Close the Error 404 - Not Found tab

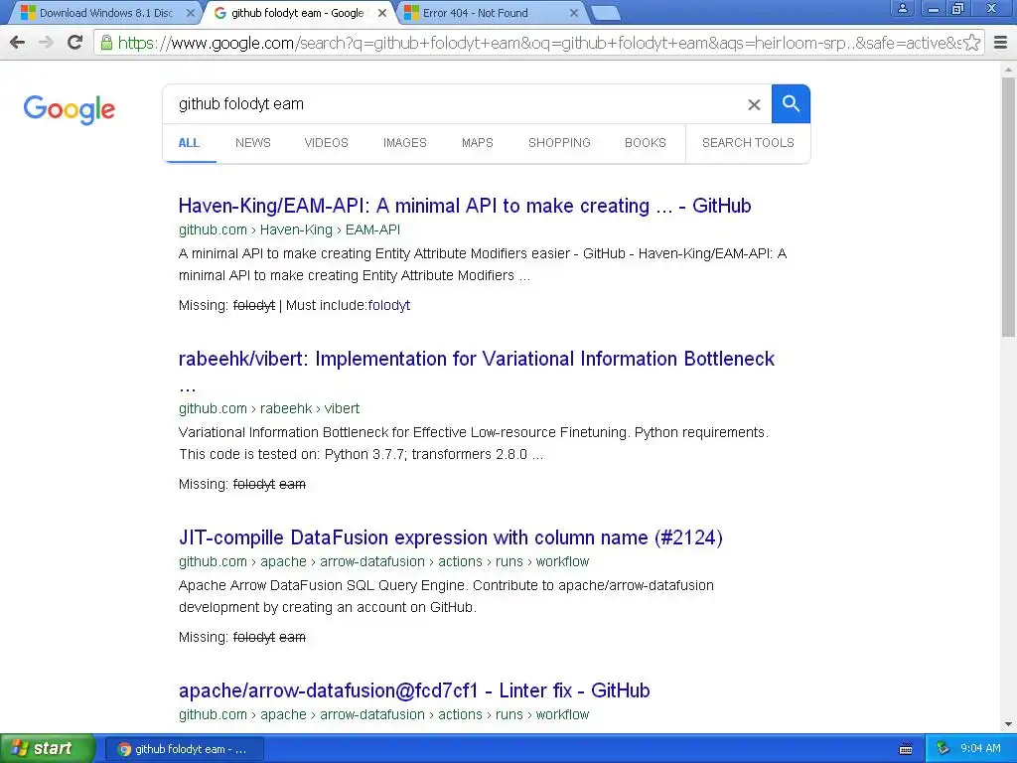574,13
